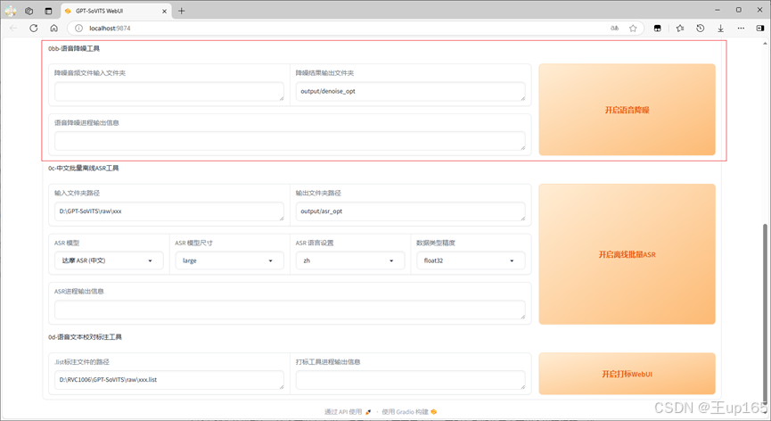Open the ASR 语言设置 dropdown showing zh
Image resolution: width=771 pixels, height=421 pixels.
tap(350, 260)
